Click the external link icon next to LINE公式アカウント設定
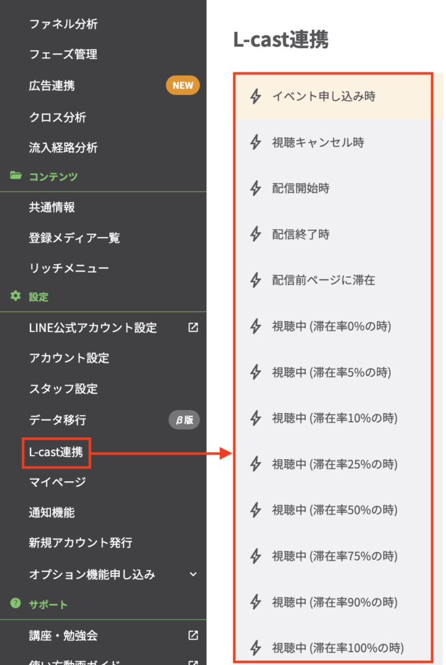Image resolution: width=446 pixels, height=665 pixels. tap(193, 328)
